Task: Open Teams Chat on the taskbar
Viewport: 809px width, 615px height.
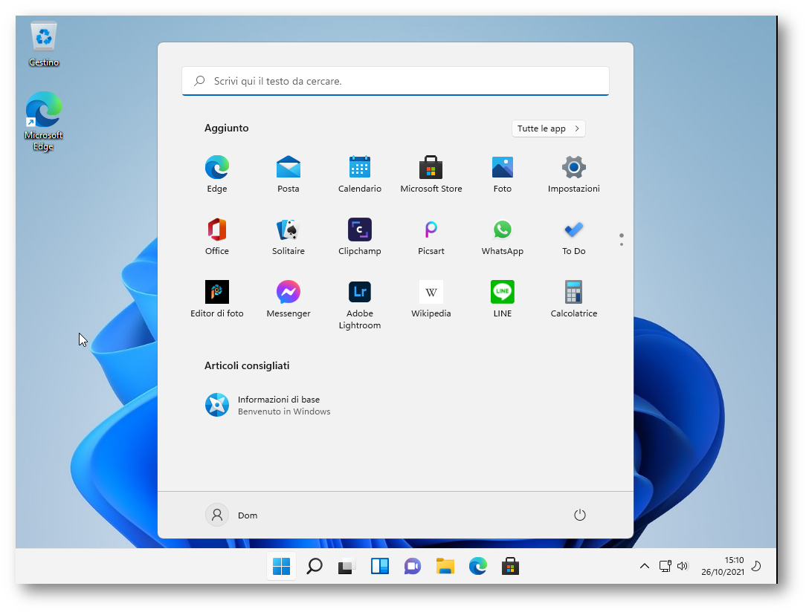Action: [x=412, y=566]
